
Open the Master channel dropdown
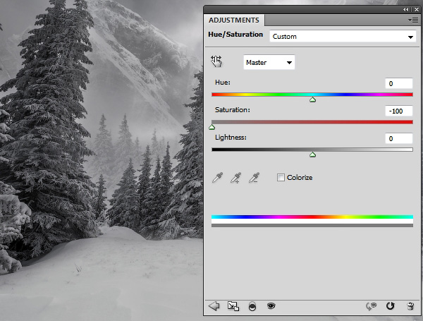click(x=269, y=62)
